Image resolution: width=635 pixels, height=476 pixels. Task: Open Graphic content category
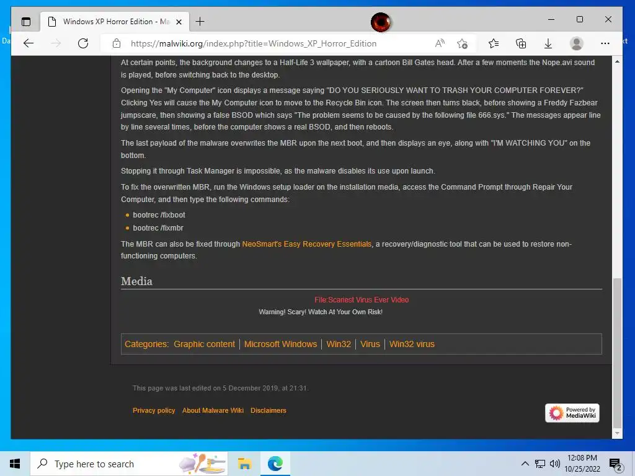tap(204, 344)
